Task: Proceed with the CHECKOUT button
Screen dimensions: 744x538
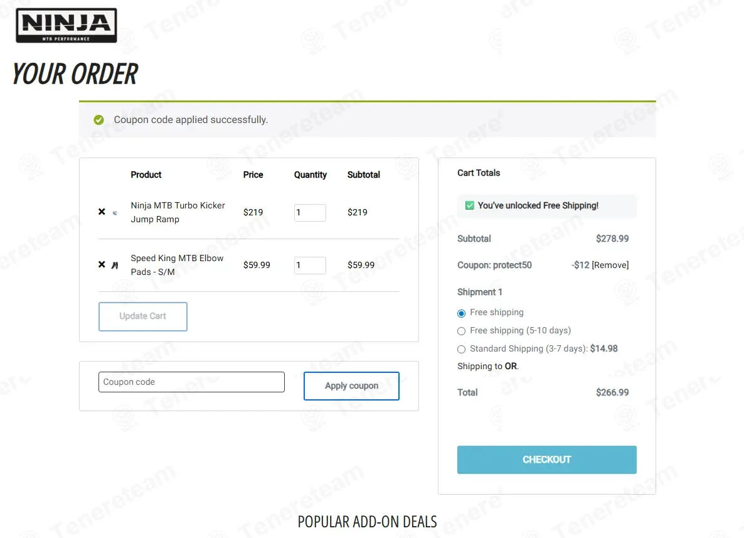Action: (546, 460)
